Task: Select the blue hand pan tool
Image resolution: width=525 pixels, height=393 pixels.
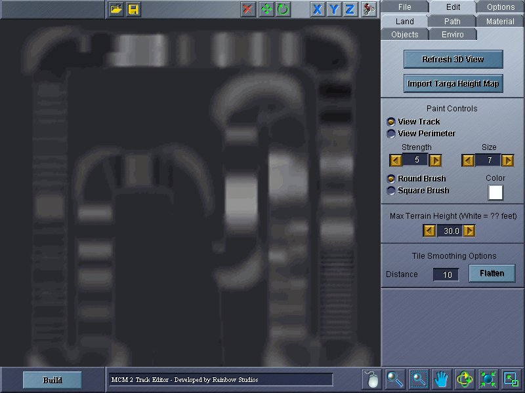Action: pyautogui.click(x=441, y=379)
